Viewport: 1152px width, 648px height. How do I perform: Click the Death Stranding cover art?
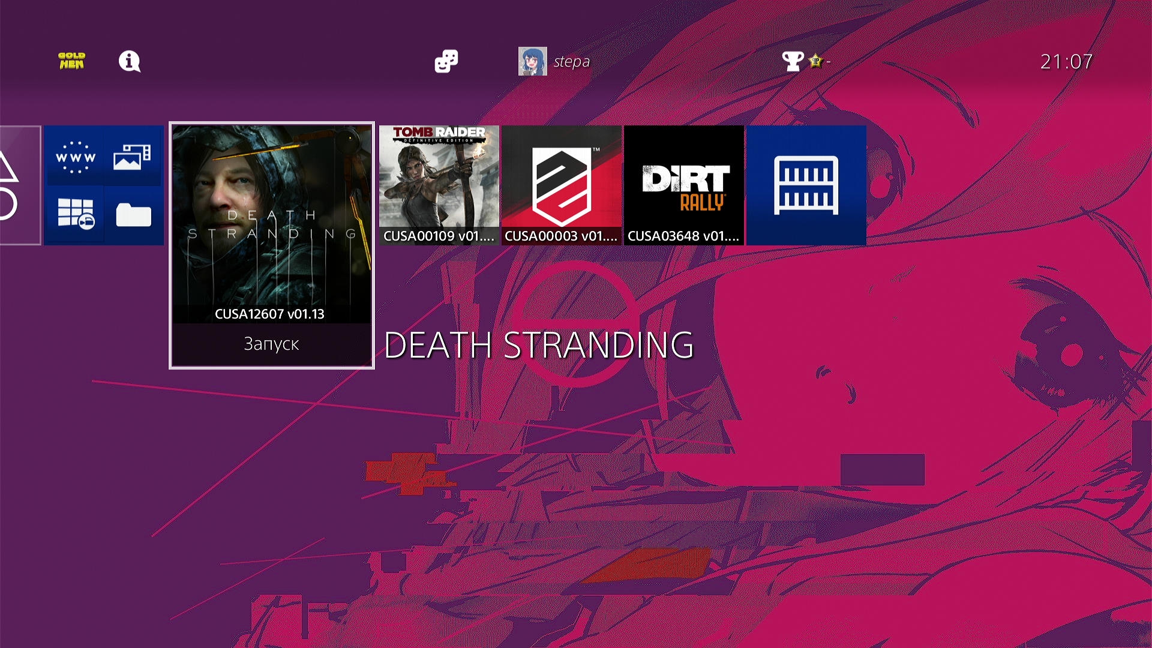pos(271,222)
